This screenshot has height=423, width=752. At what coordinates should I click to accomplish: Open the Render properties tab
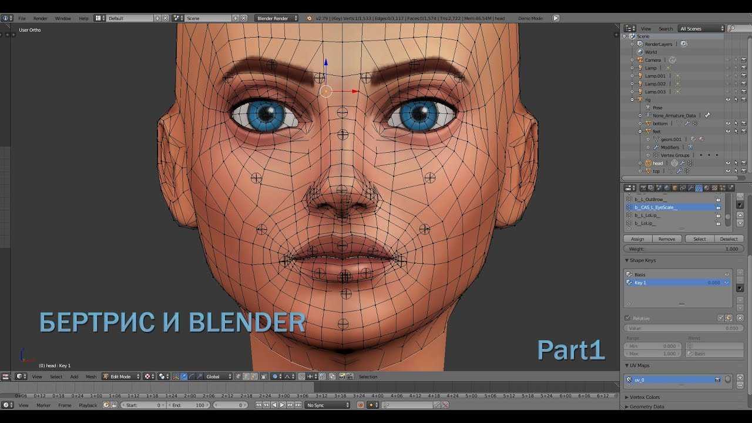click(643, 188)
